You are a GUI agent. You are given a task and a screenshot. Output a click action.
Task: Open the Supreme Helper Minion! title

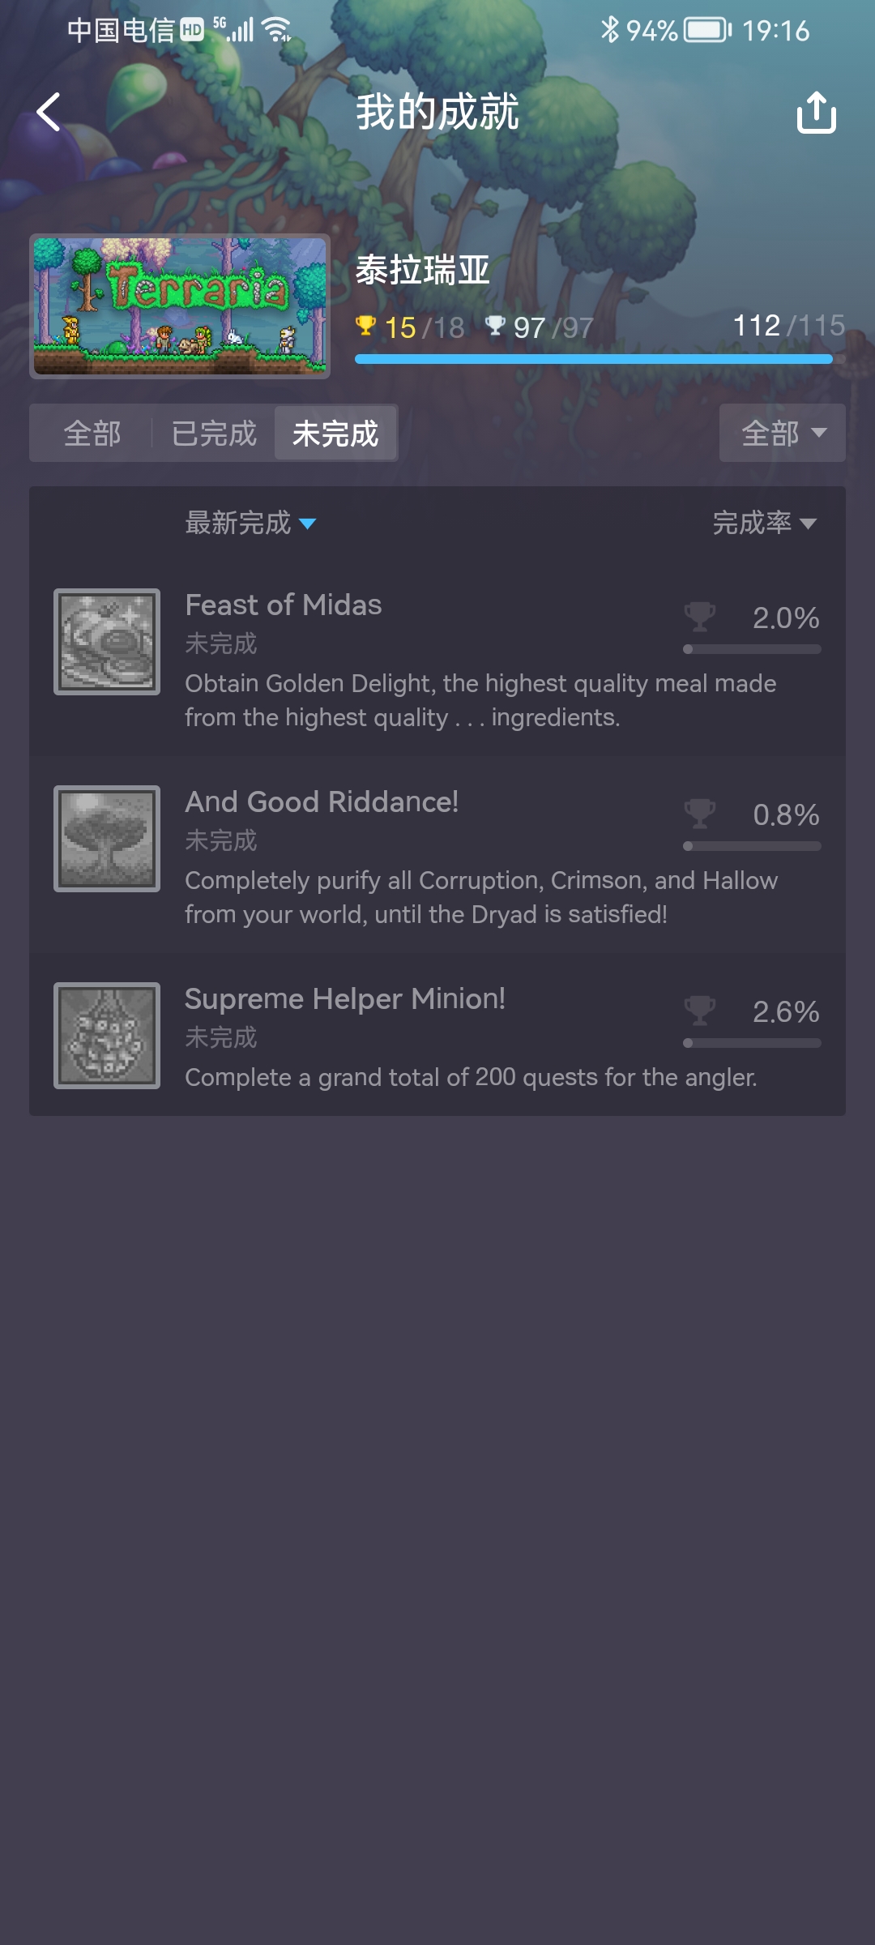coord(345,999)
